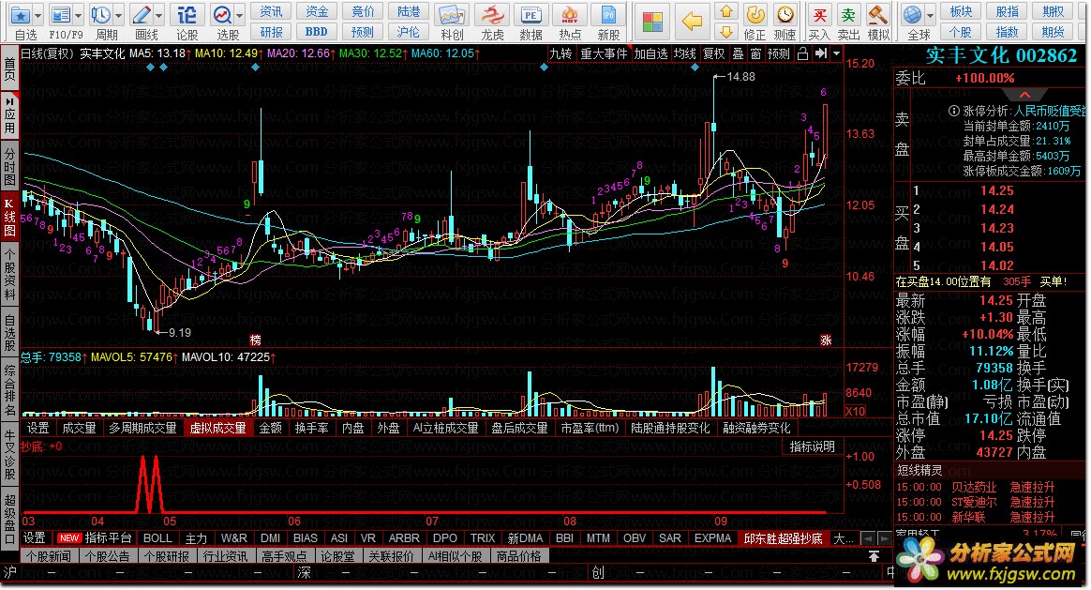Click the 数据 PE data icon
The image size is (1091, 590).
tap(531, 15)
